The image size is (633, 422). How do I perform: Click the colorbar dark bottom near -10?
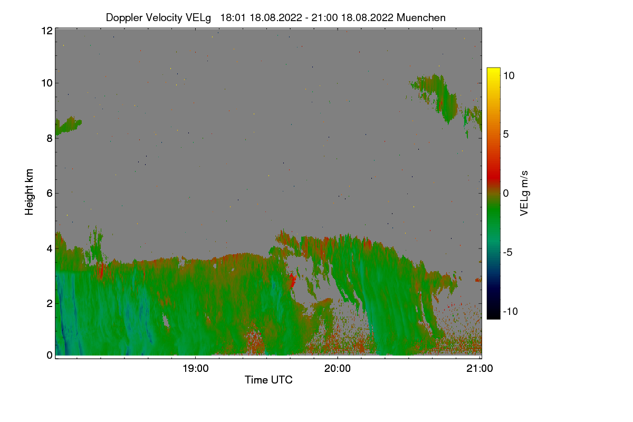click(x=493, y=312)
